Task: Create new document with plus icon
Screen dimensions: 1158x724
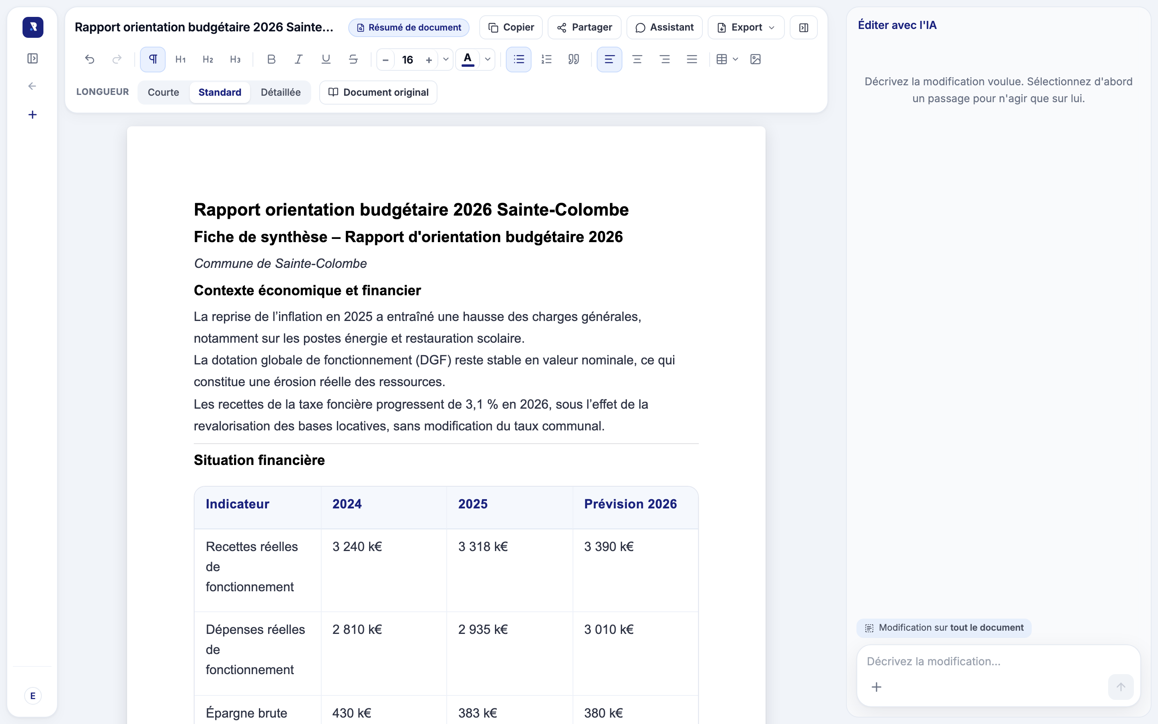Action: (33, 115)
